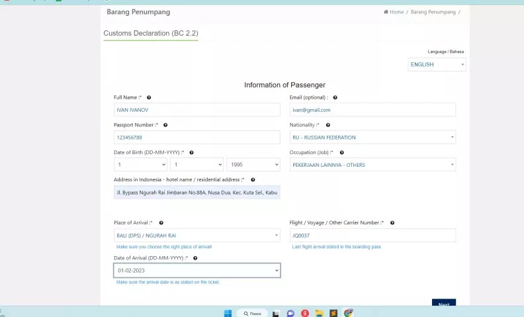Click help icon next to Date of Arrival
This screenshot has width=524, height=317.
pos(195,258)
